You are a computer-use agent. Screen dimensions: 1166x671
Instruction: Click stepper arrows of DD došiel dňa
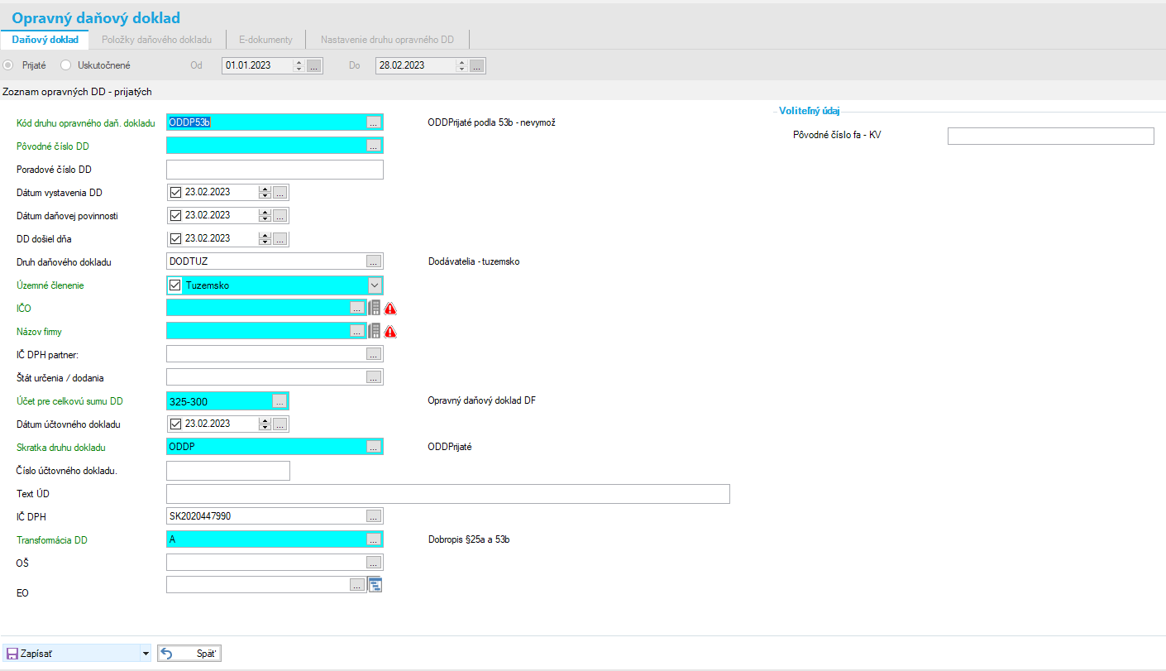click(x=265, y=238)
